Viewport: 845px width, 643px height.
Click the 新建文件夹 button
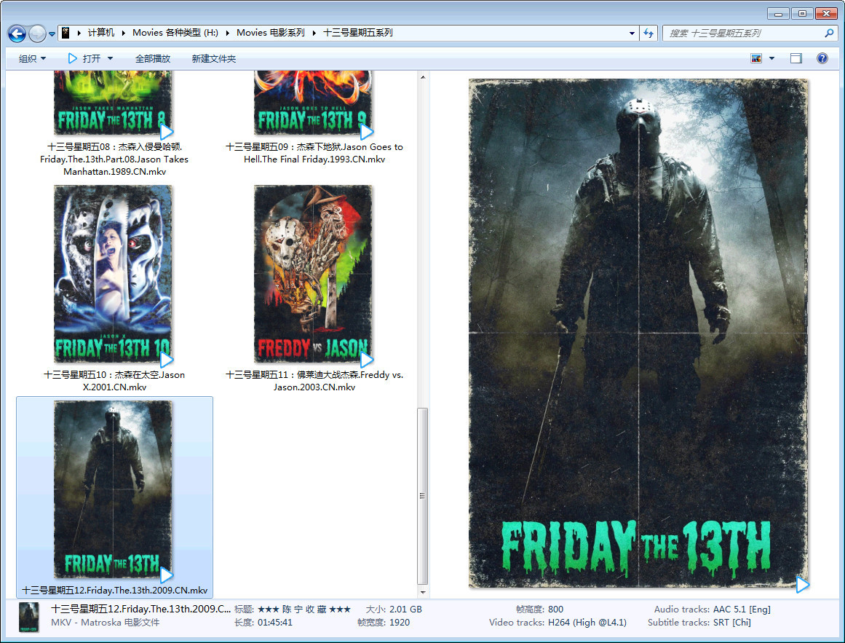pyautogui.click(x=214, y=59)
